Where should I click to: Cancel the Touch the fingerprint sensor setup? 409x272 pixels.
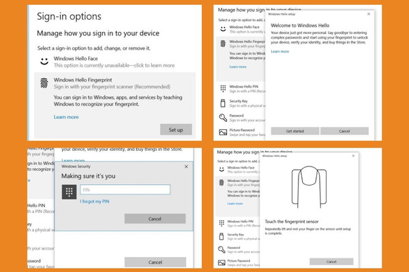(331, 262)
